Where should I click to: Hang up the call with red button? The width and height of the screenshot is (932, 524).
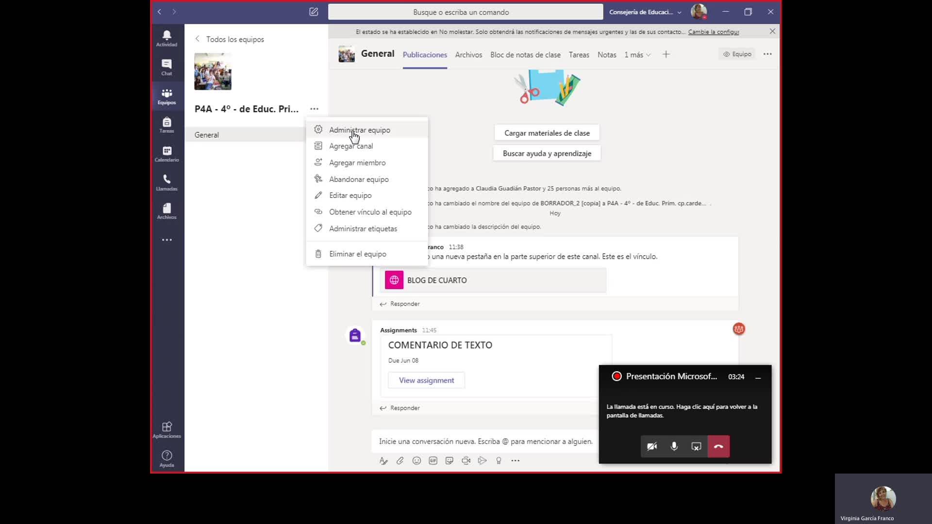718,446
